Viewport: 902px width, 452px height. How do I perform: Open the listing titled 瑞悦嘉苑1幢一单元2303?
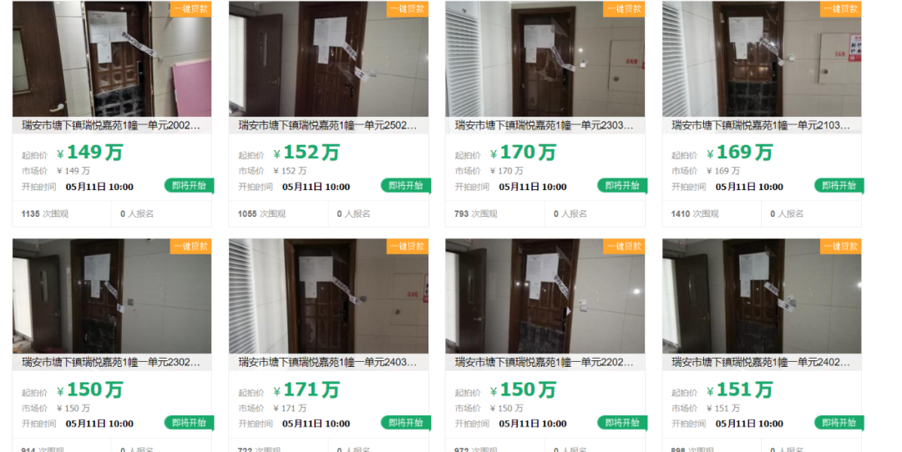(x=545, y=125)
